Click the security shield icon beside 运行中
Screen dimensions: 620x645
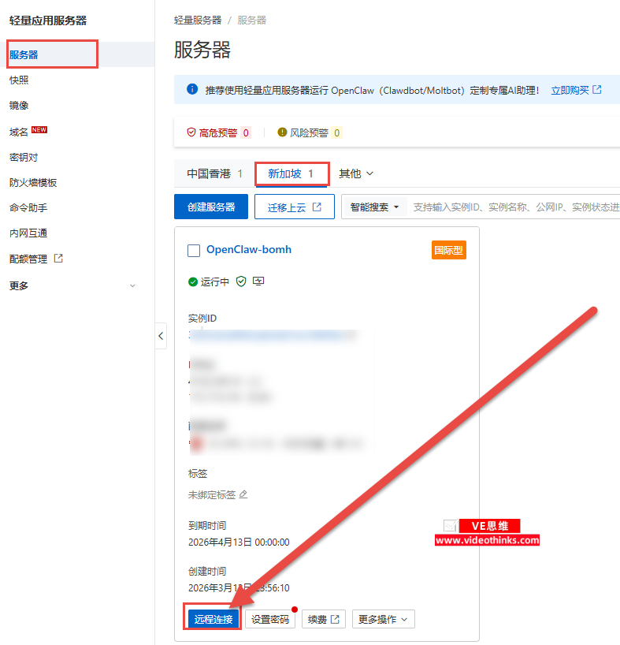(x=241, y=281)
